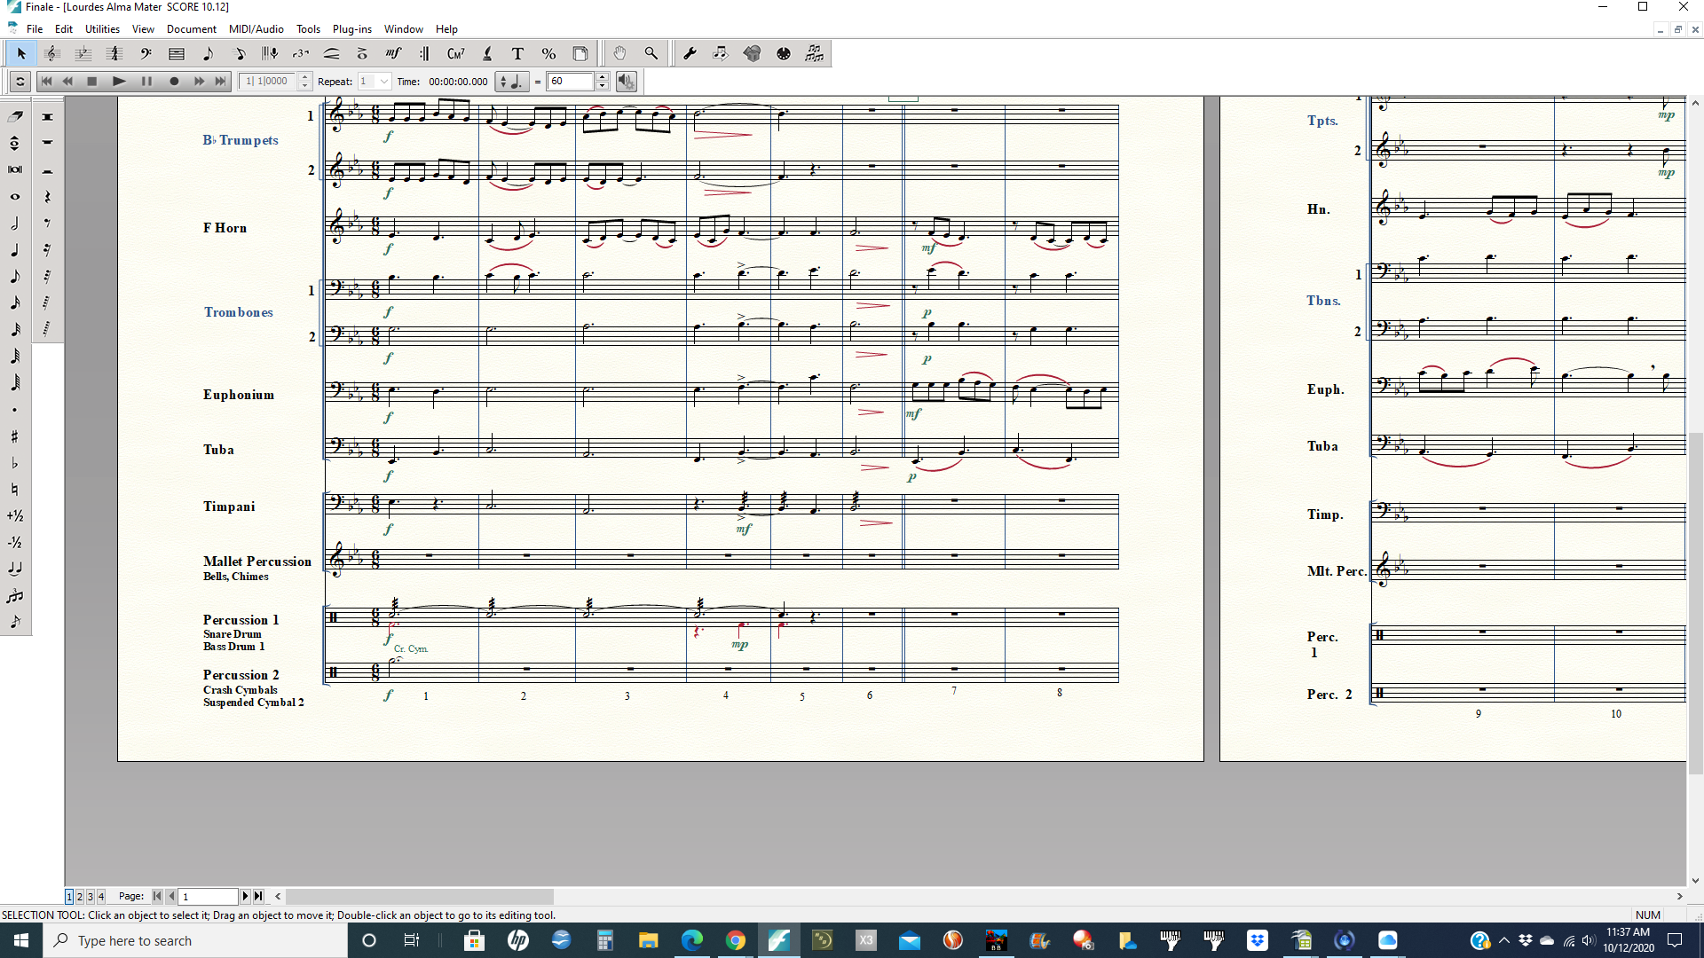Screen dimensions: 1704x958
Task: Choose the Expression tool (mf)
Action: click(x=393, y=54)
